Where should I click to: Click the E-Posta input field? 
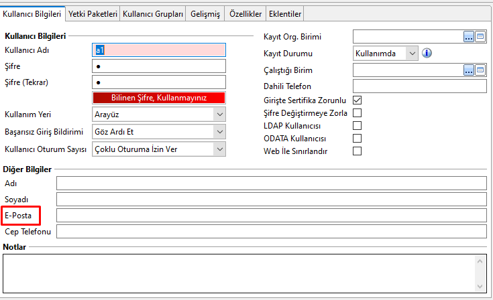[x=271, y=216]
